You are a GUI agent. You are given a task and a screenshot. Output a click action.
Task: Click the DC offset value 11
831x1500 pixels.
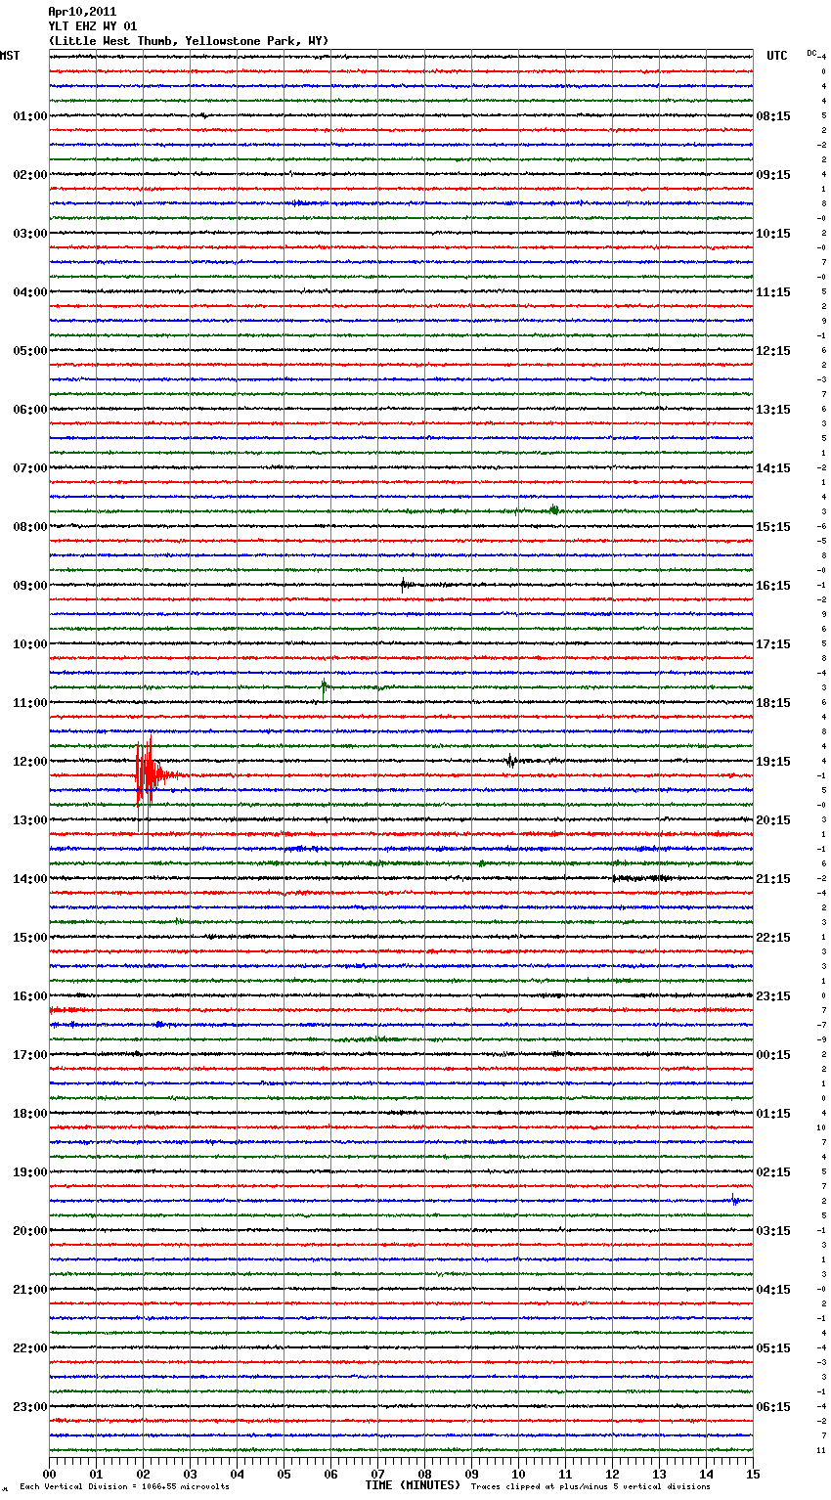coord(823,1450)
